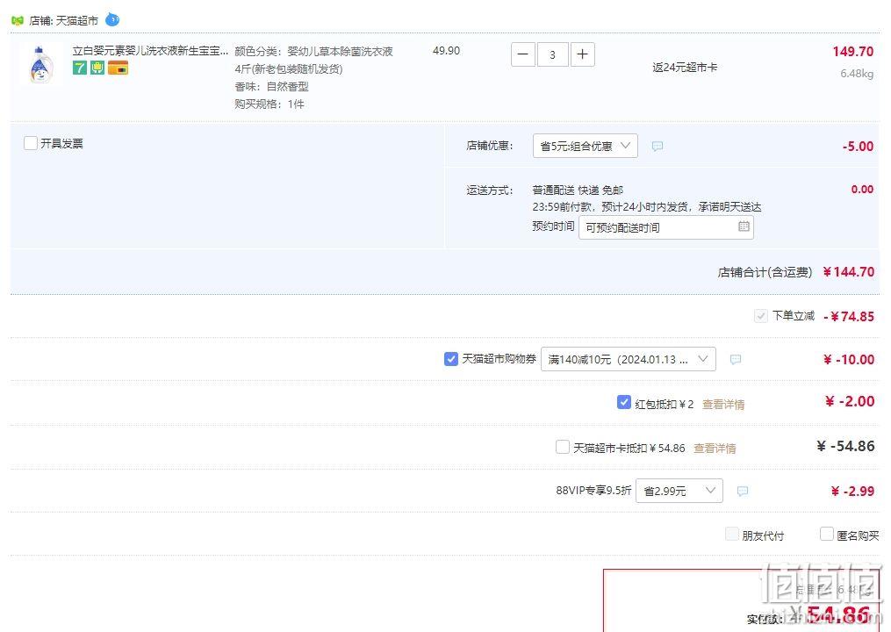Viewport: 891px width, 632px height.
Task: Open the calendar icon in delivery time field
Action: tap(744, 226)
